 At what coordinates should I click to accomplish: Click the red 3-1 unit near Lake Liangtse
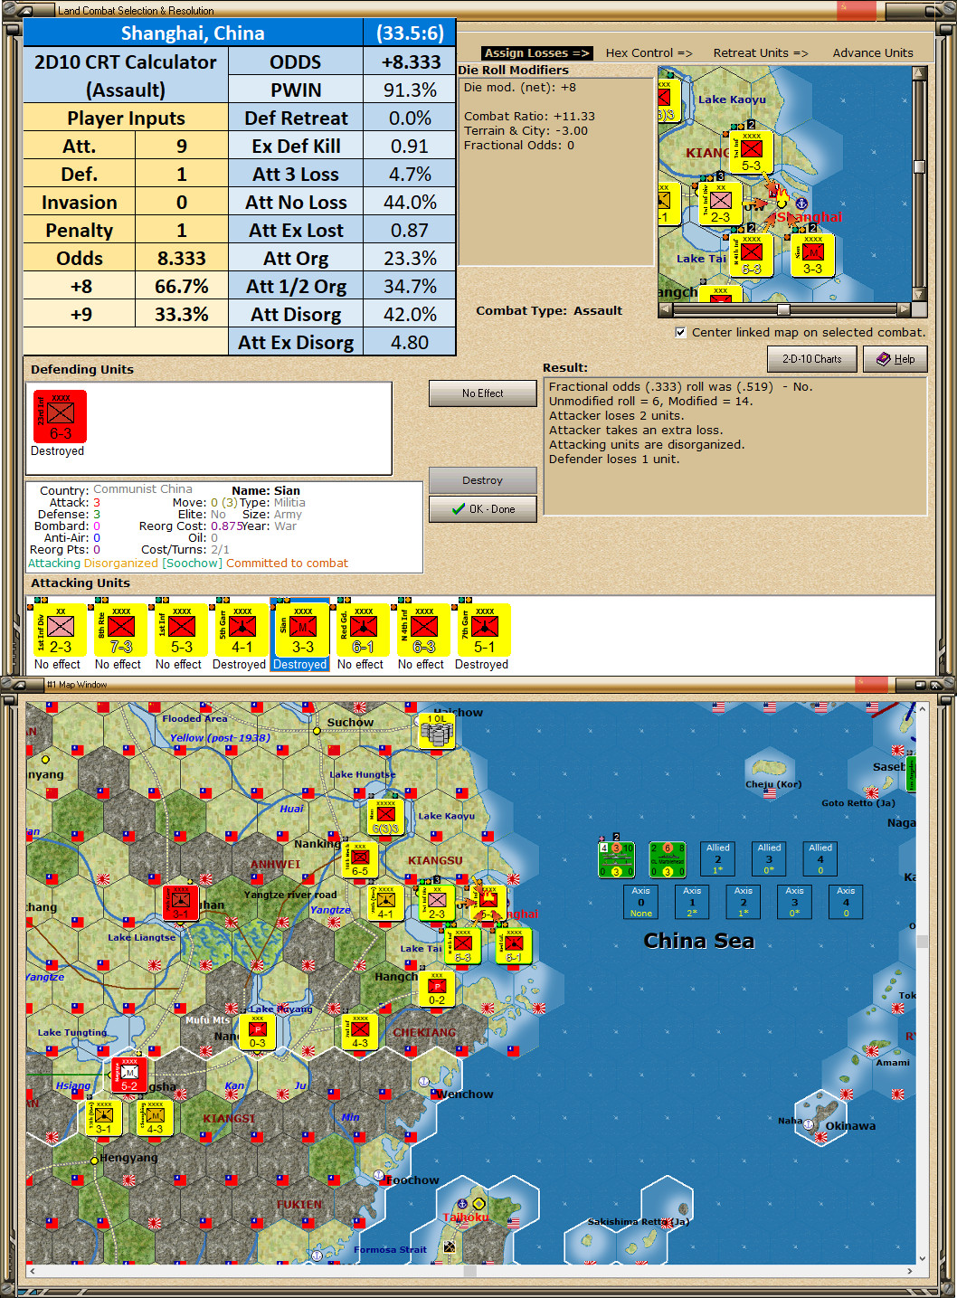181,903
